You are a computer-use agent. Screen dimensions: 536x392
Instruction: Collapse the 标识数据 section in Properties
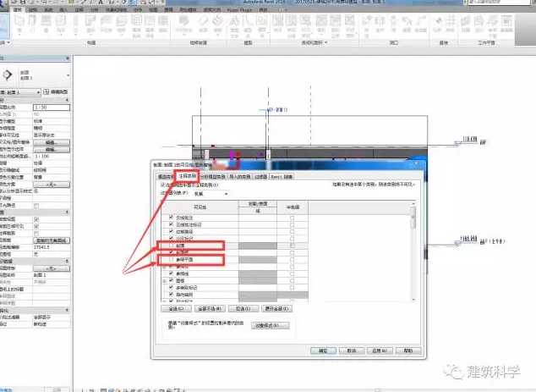click(x=67, y=262)
